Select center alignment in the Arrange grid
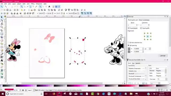This screenshot has width=171, height=96. pyautogui.click(x=148, y=36)
